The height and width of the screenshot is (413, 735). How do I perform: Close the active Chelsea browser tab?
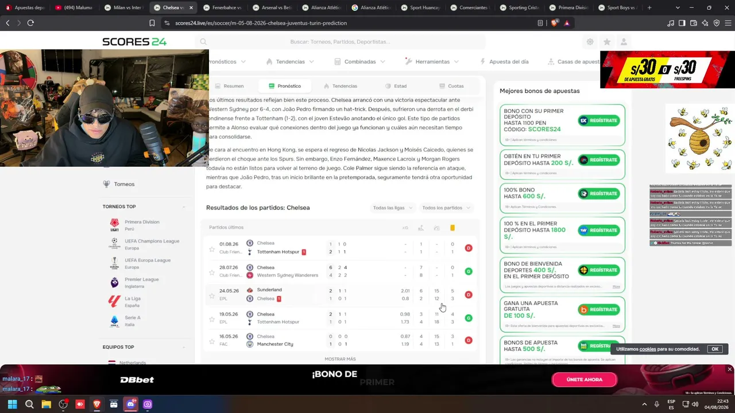tap(191, 8)
